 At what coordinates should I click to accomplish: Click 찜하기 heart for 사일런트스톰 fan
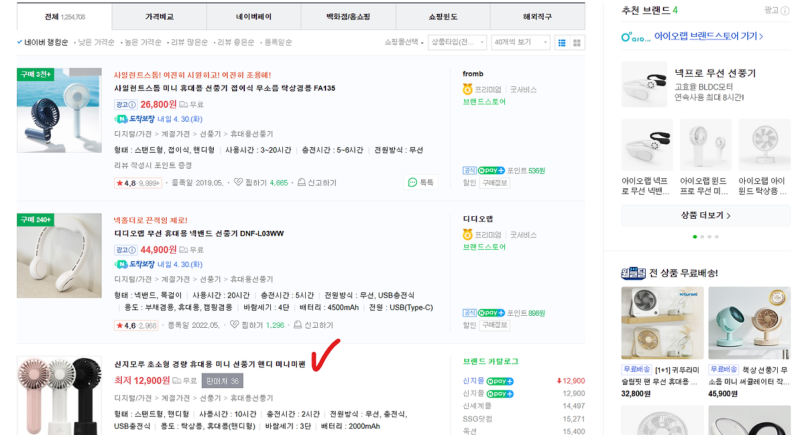[239, 182]
